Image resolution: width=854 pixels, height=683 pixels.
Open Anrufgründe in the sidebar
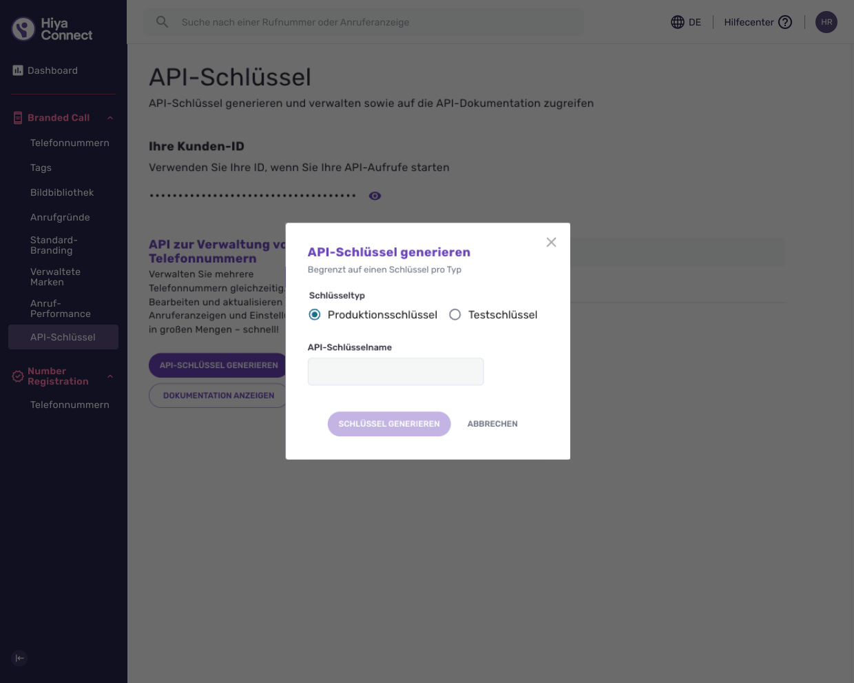60,217
